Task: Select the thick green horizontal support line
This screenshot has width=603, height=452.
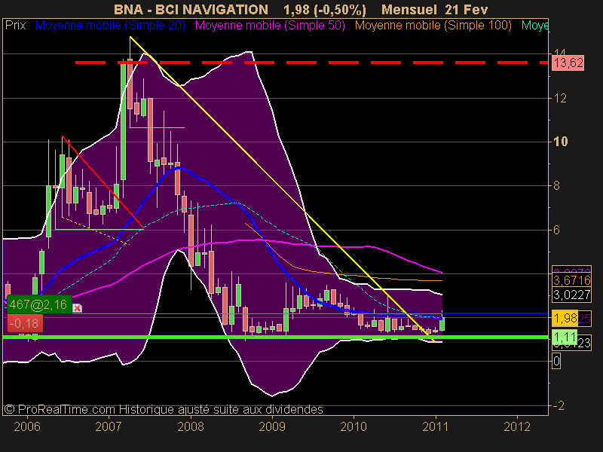Action: point(275,337)
